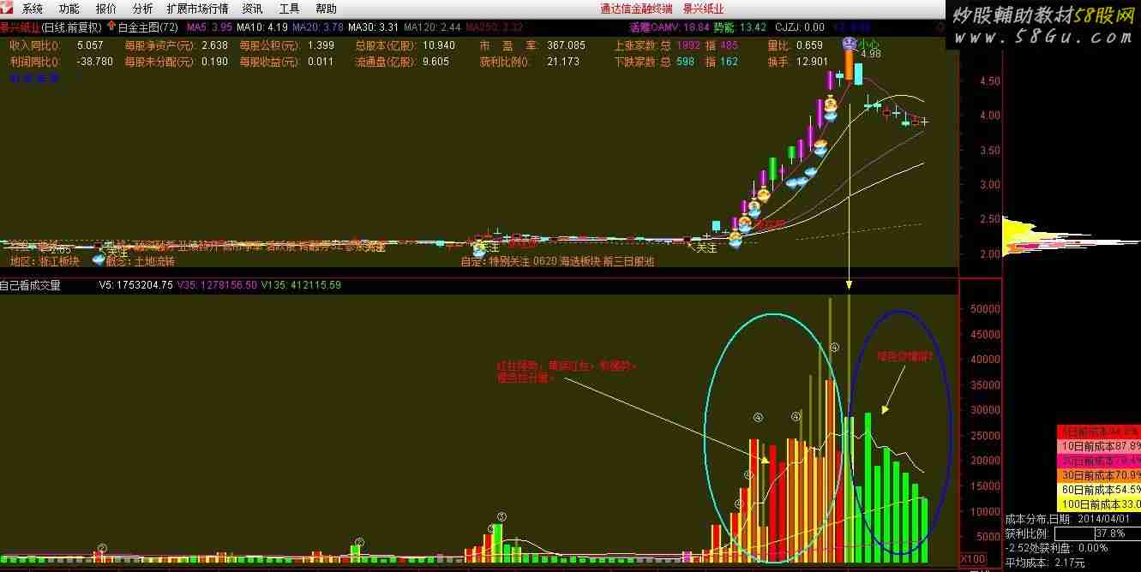Screen dimensions: 1141x572
Task: Open the 资讯 menu
Action: click(252, 9)
